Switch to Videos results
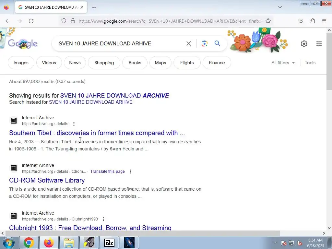332x249 pixels. tap(49, 63)
